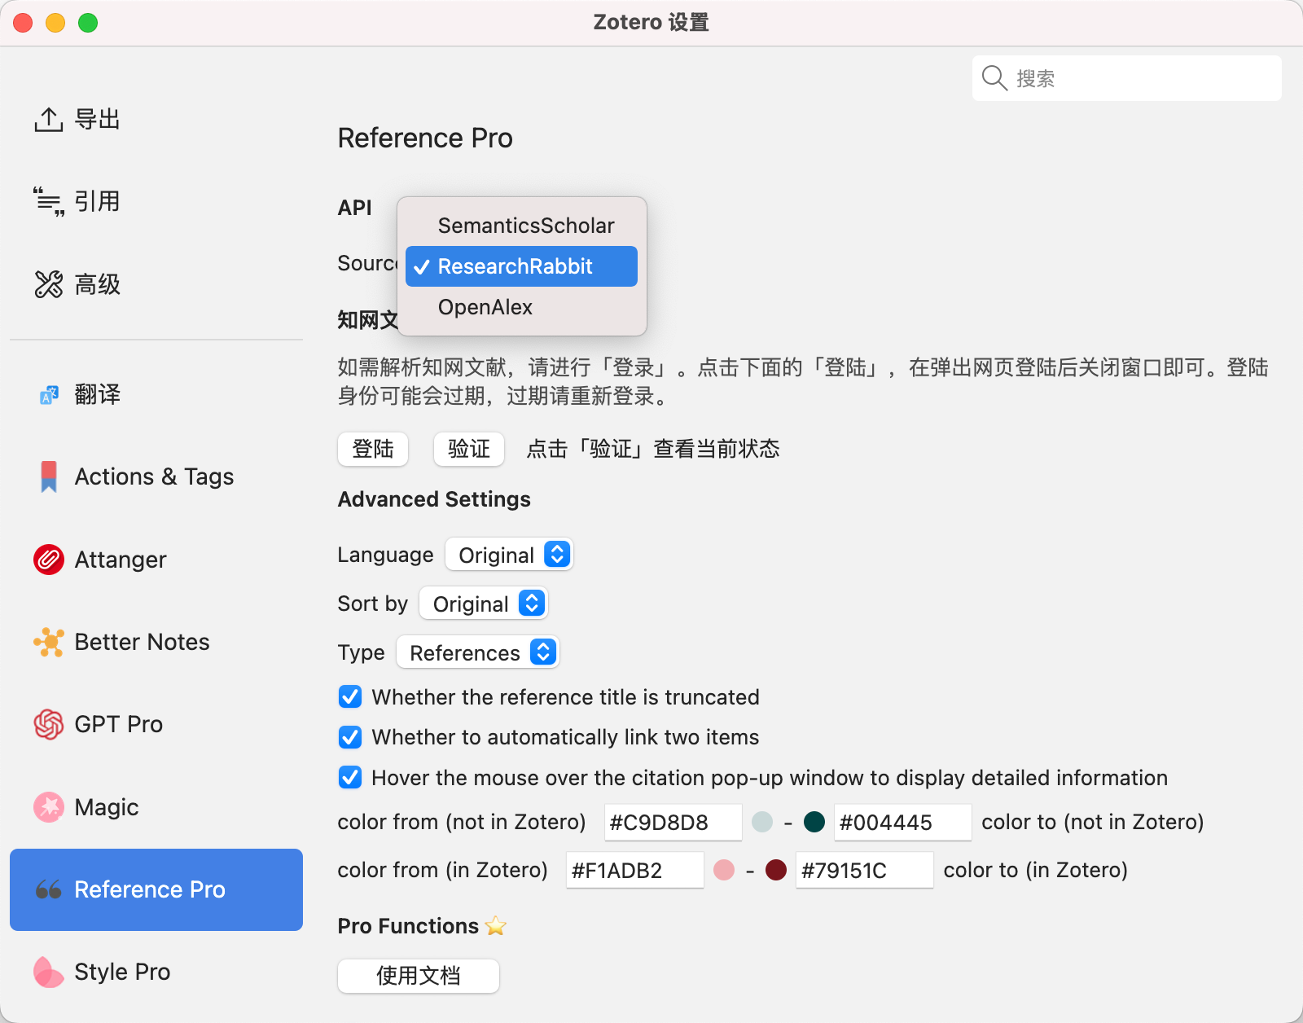Screen dimensions: 1303x1023
Task: Click the magnifier icon in the search box
Action: point(994,78)
